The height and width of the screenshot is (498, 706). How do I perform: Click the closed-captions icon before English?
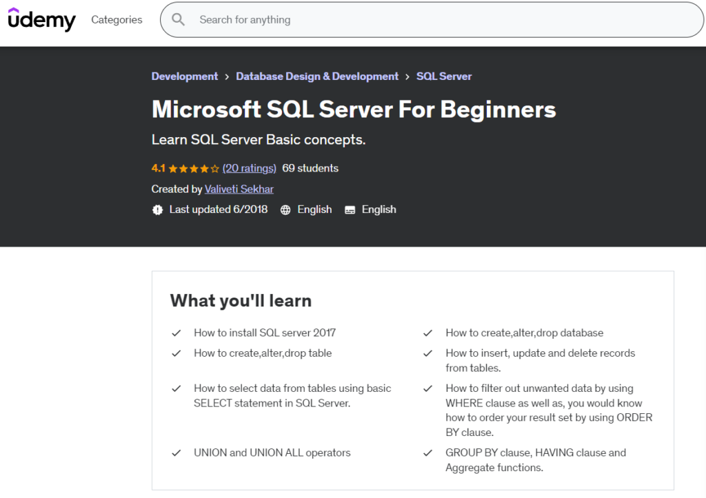[x=350, y=209]
